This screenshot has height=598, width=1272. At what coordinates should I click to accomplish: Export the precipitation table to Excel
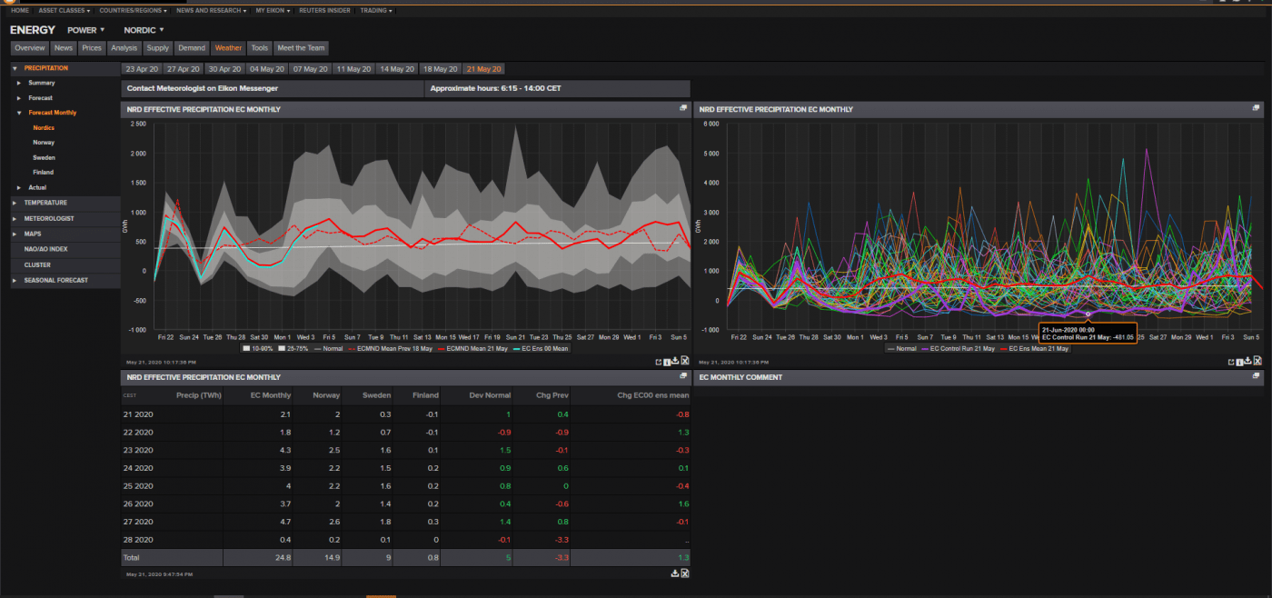click(x=685, y=573)
